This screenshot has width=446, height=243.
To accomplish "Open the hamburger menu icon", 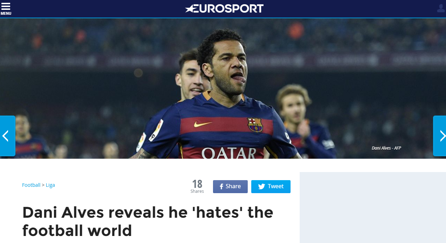I will pos(6,6).
